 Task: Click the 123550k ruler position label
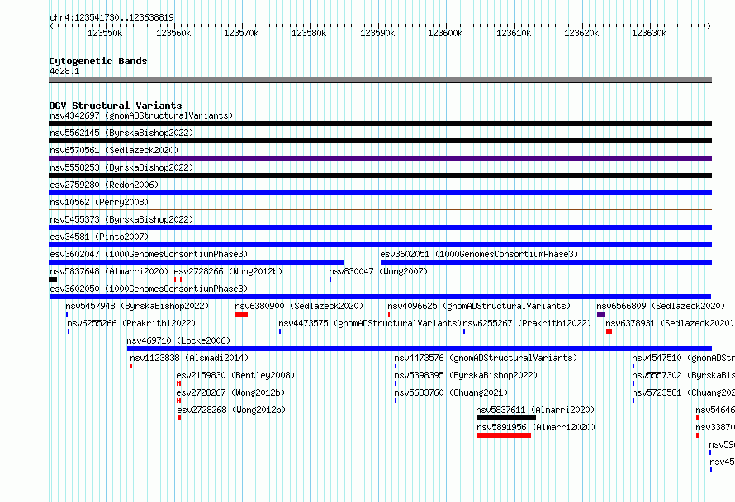(105, 33)
